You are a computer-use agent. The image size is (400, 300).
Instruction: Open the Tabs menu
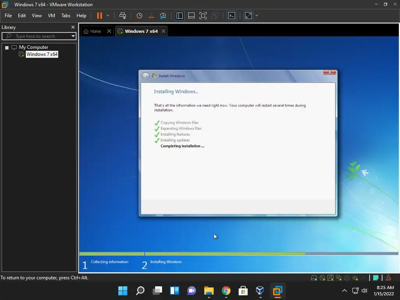point(66,16)
